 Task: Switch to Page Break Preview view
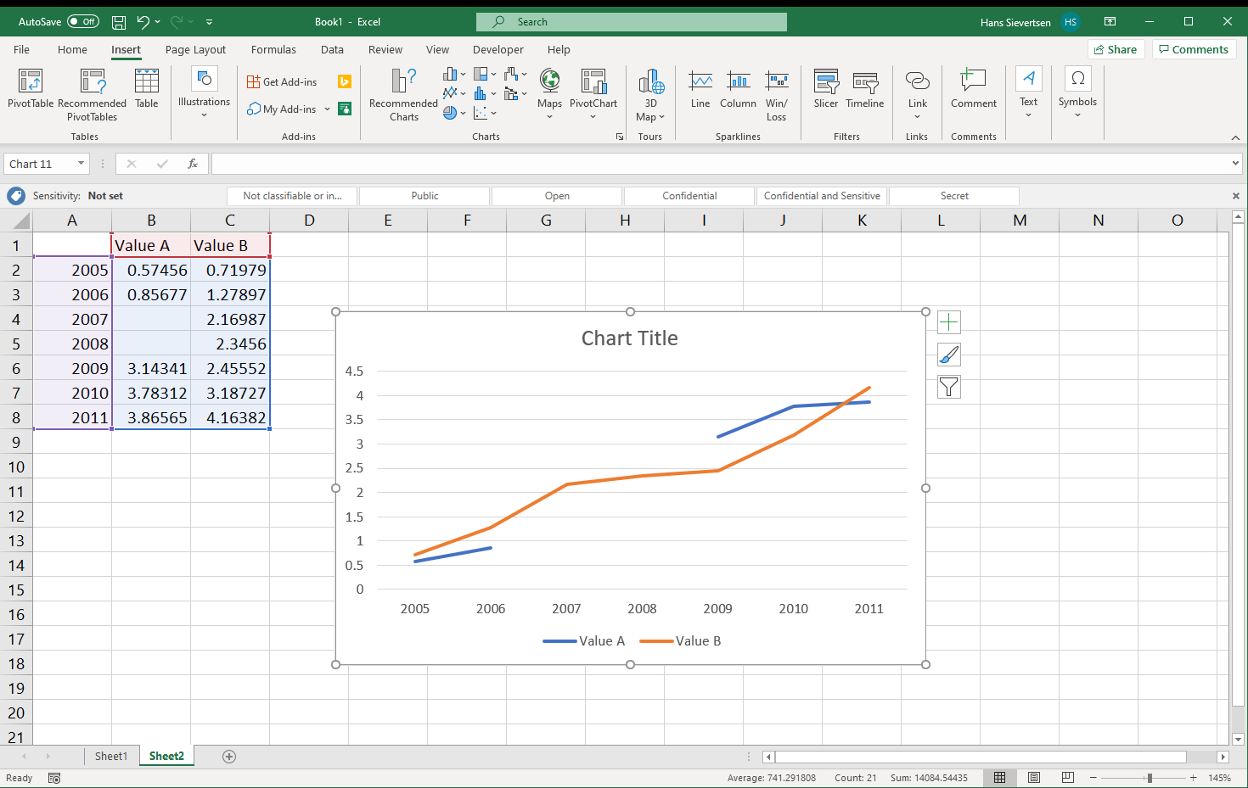1068,778
